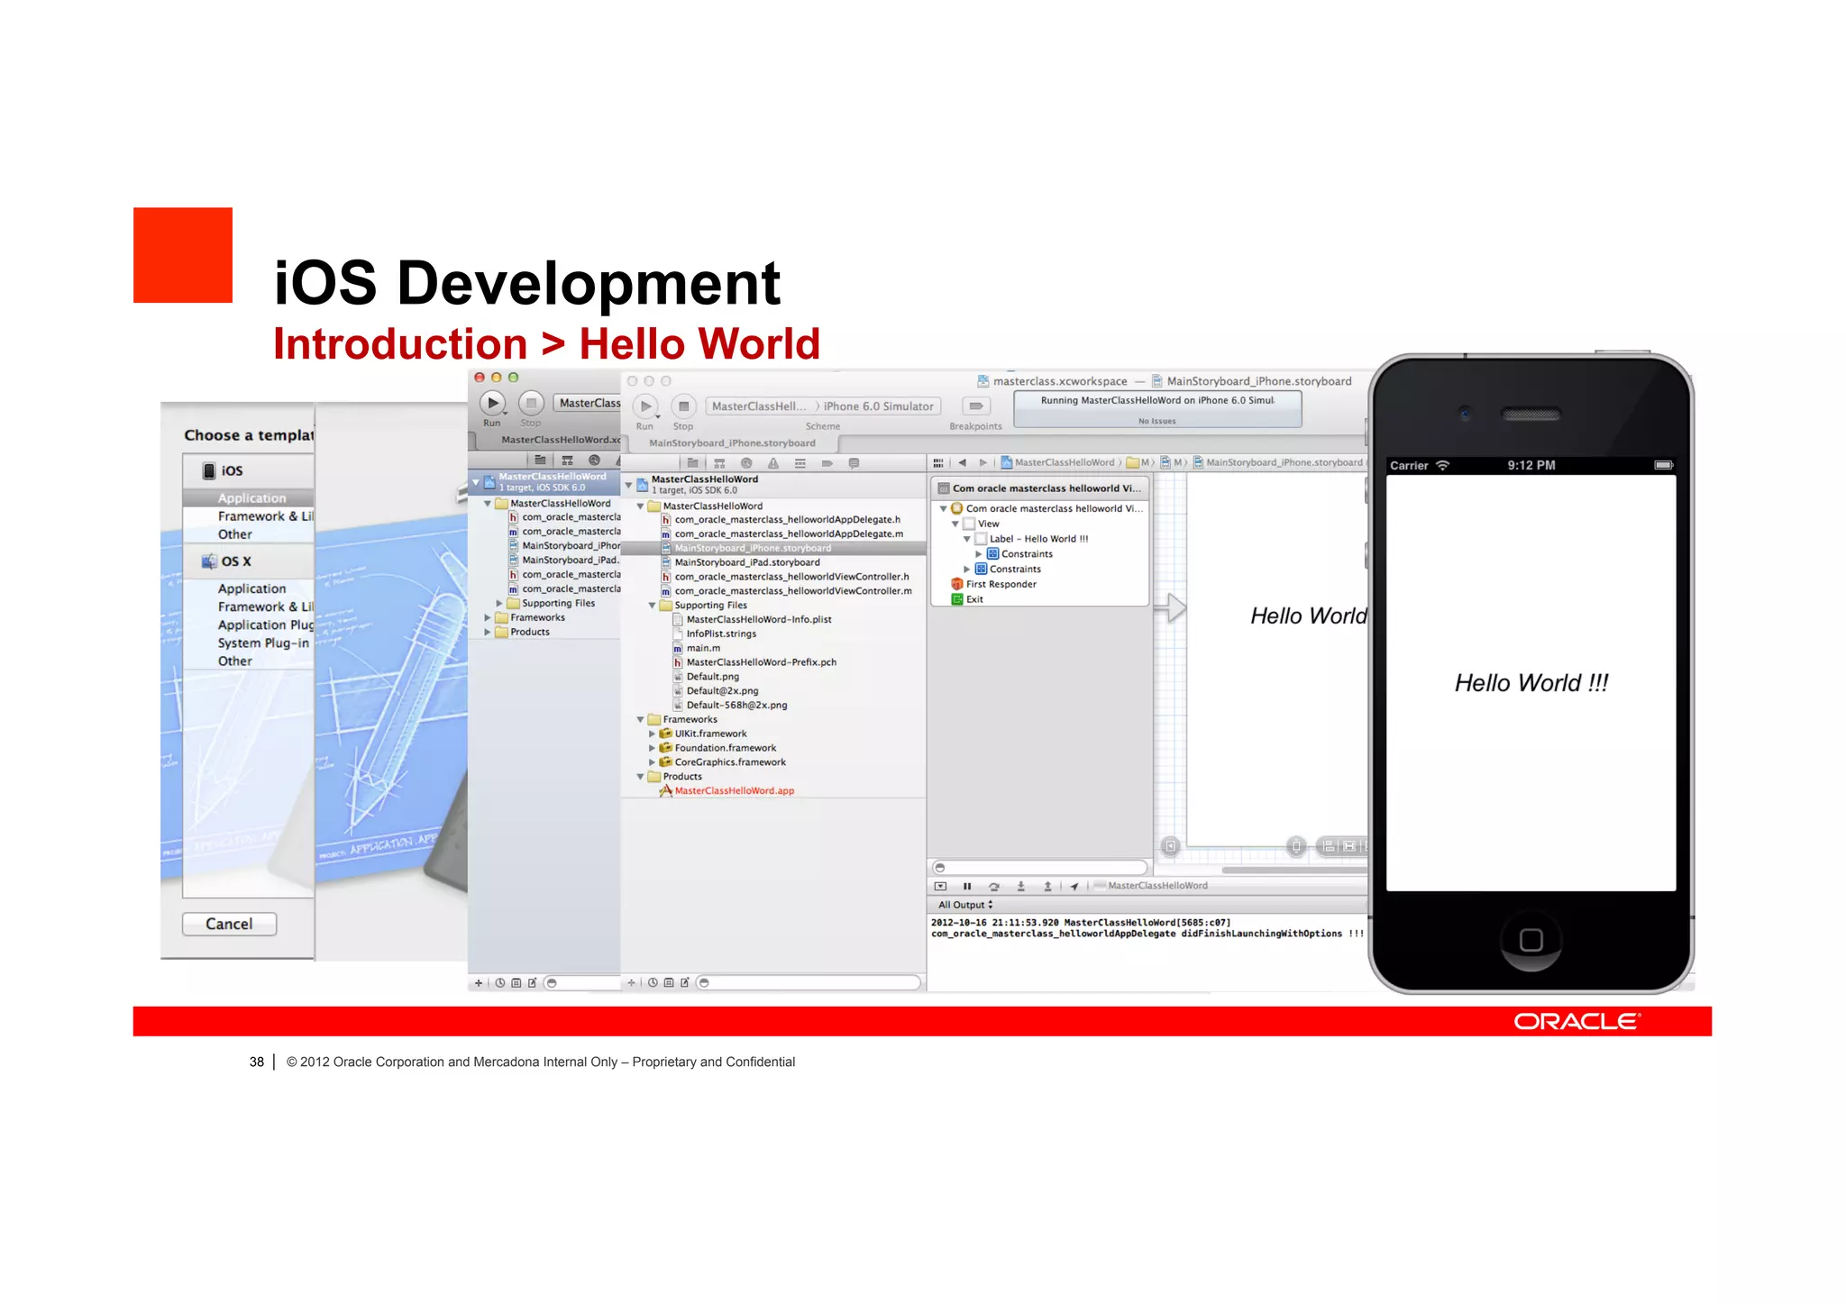This screenshot has height=1304, width=1846.
Task: Choose the iPhone 6.0 Simulator destination
Action: pos(878,407)
